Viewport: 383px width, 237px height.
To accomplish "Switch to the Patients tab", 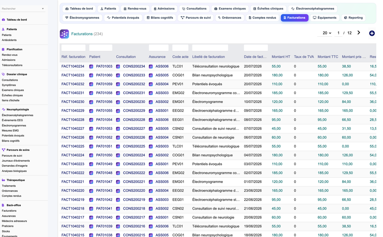I will pos(108,9).
